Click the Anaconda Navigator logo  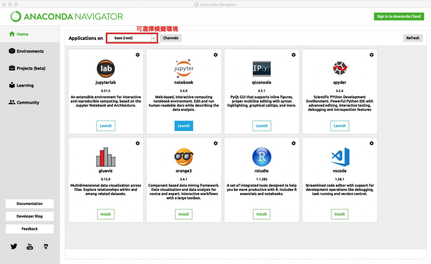67,16
